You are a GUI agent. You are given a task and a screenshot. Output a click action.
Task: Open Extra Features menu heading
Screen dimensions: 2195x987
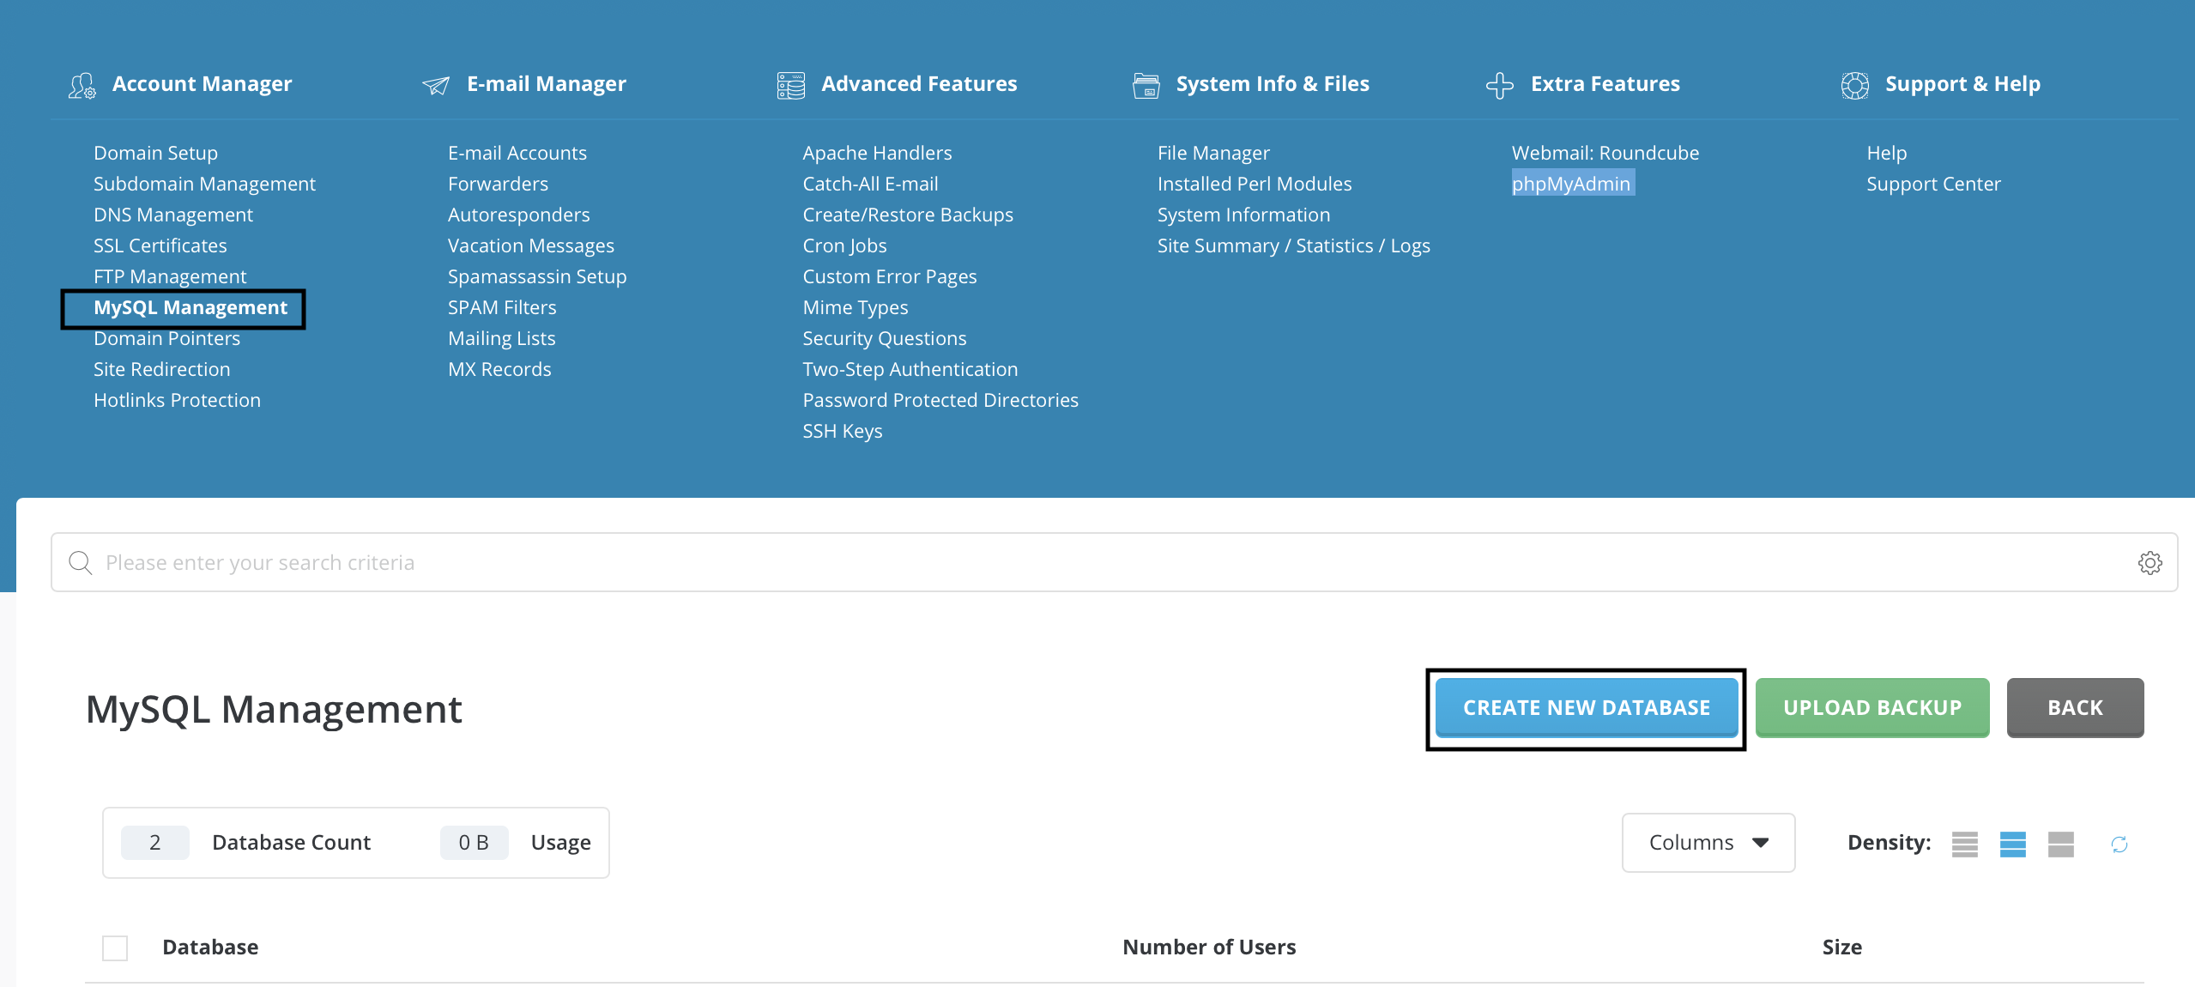(1605, 84)
